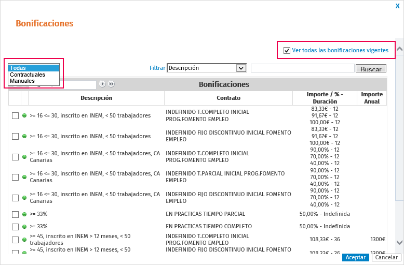Click 'EN PRACTICAS TIEMPO COMPLETO' contract cell
Screen dimensions: 404x265
click(209, 226)
